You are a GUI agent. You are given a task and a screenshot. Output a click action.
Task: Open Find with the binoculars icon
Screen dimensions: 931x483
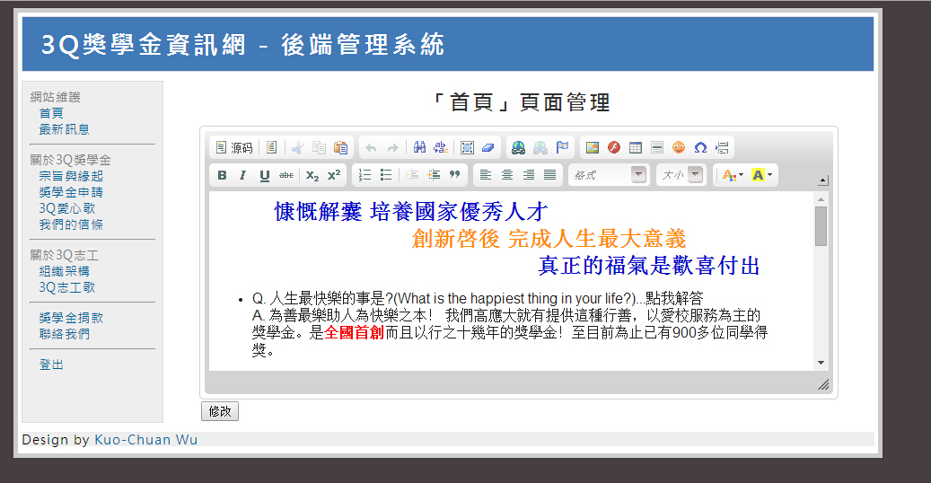coord(419,147)
